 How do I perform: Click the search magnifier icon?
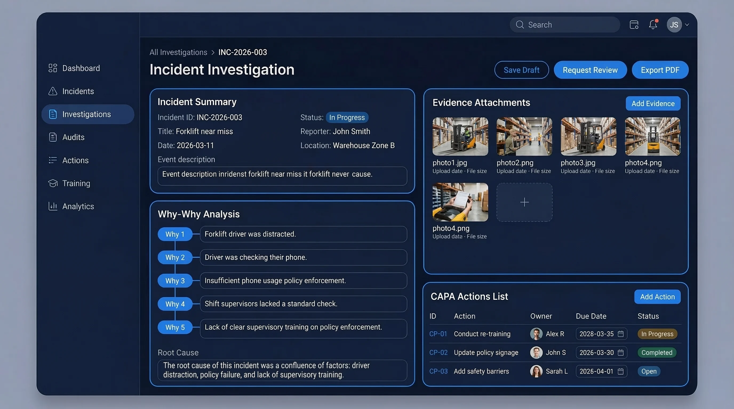[520, 25]
